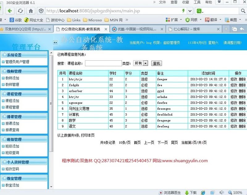Image resolution: width=247 pixels, height=195 pixels.
Task: Click 修改 for course htrjtrjr
Action: tap(234, 79)
